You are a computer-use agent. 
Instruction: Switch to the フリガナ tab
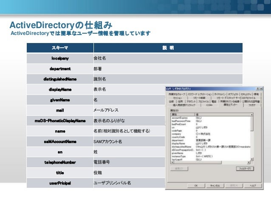[x=252, y=105]
